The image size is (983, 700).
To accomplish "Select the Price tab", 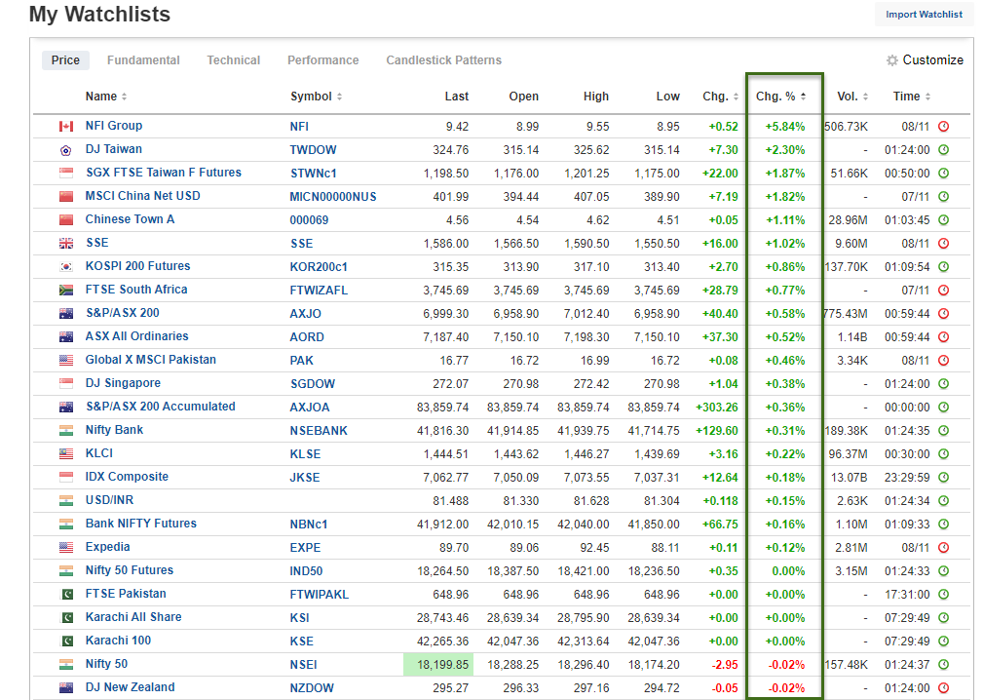I will coord(66,60).
